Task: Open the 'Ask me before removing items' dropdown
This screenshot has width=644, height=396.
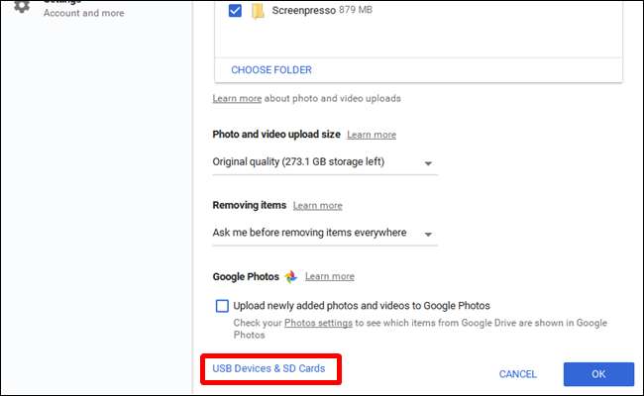Action: click(x=322, y=233)
